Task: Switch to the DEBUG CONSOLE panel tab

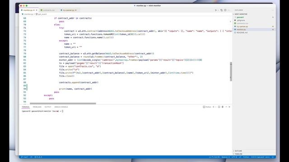Action: pyautogui.click(x=61, y=107)
